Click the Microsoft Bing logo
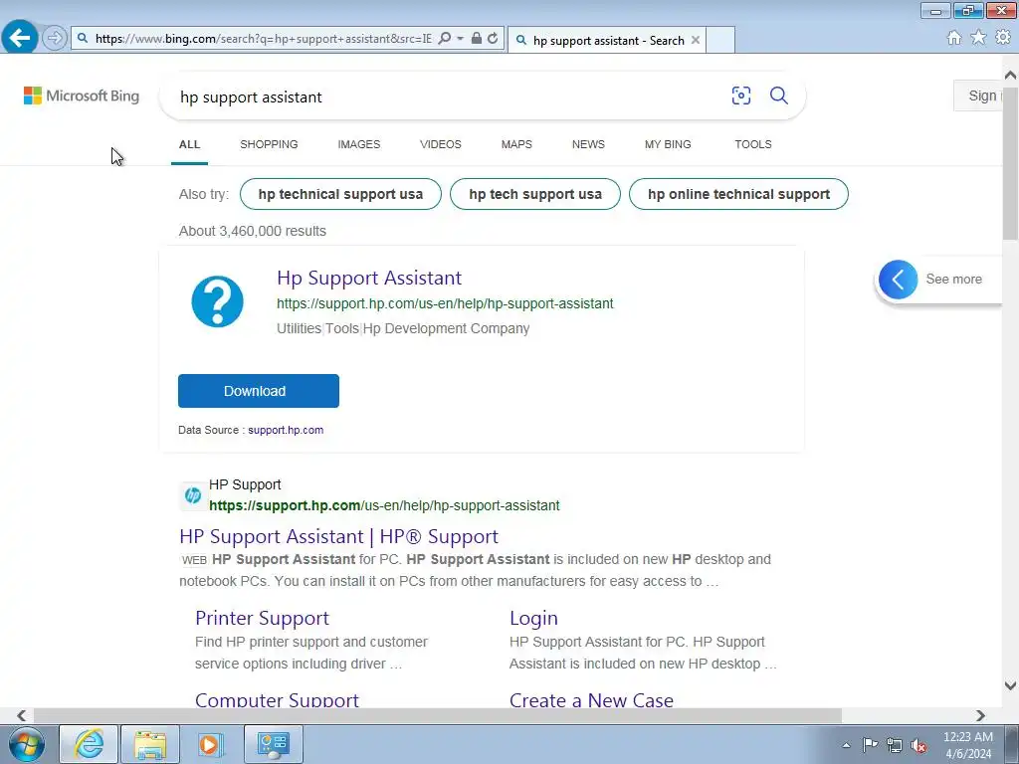This screenshot has width=1019, height=764. click(82, 95)
